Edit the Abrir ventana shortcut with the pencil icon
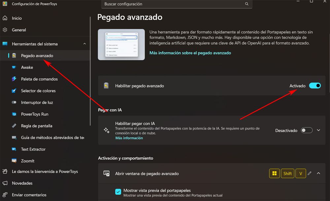This screenshot has height=201, width=330. pyautogui.click(x=310, y=173)
